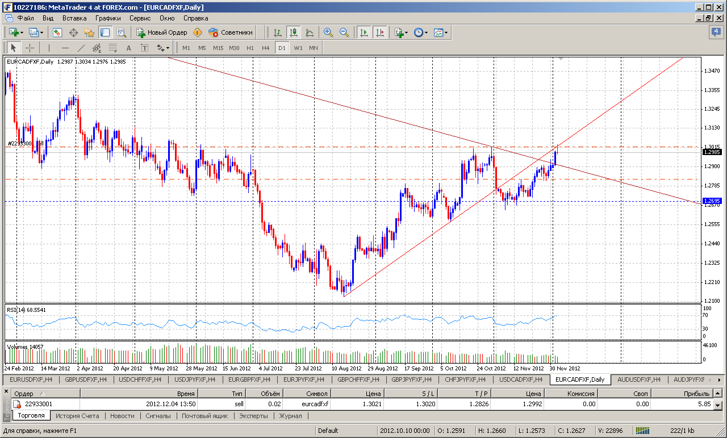Zoom out of the chart
Image resolution: width=727 pixels, height=438 pixels.
[x=344, y=32]
